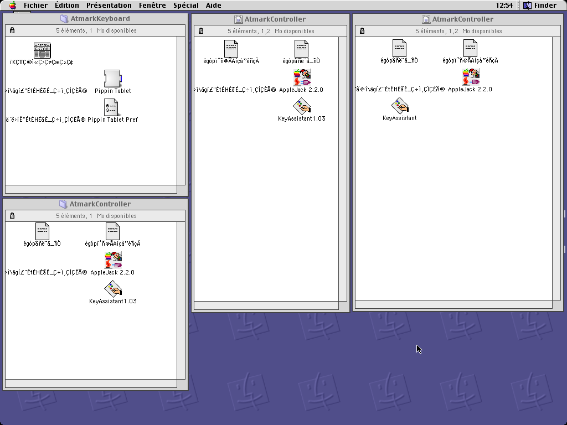The width and height of the screenshot is (567, 425).
Task: Select document ending 'ñÒ' in rightmost AtmarkController window
Action: coord(400,48)
